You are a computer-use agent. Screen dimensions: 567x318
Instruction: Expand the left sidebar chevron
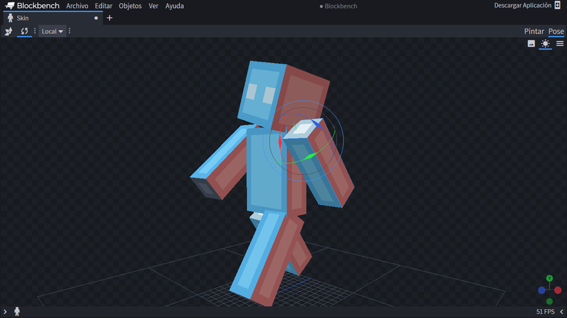tap(5, 312)
